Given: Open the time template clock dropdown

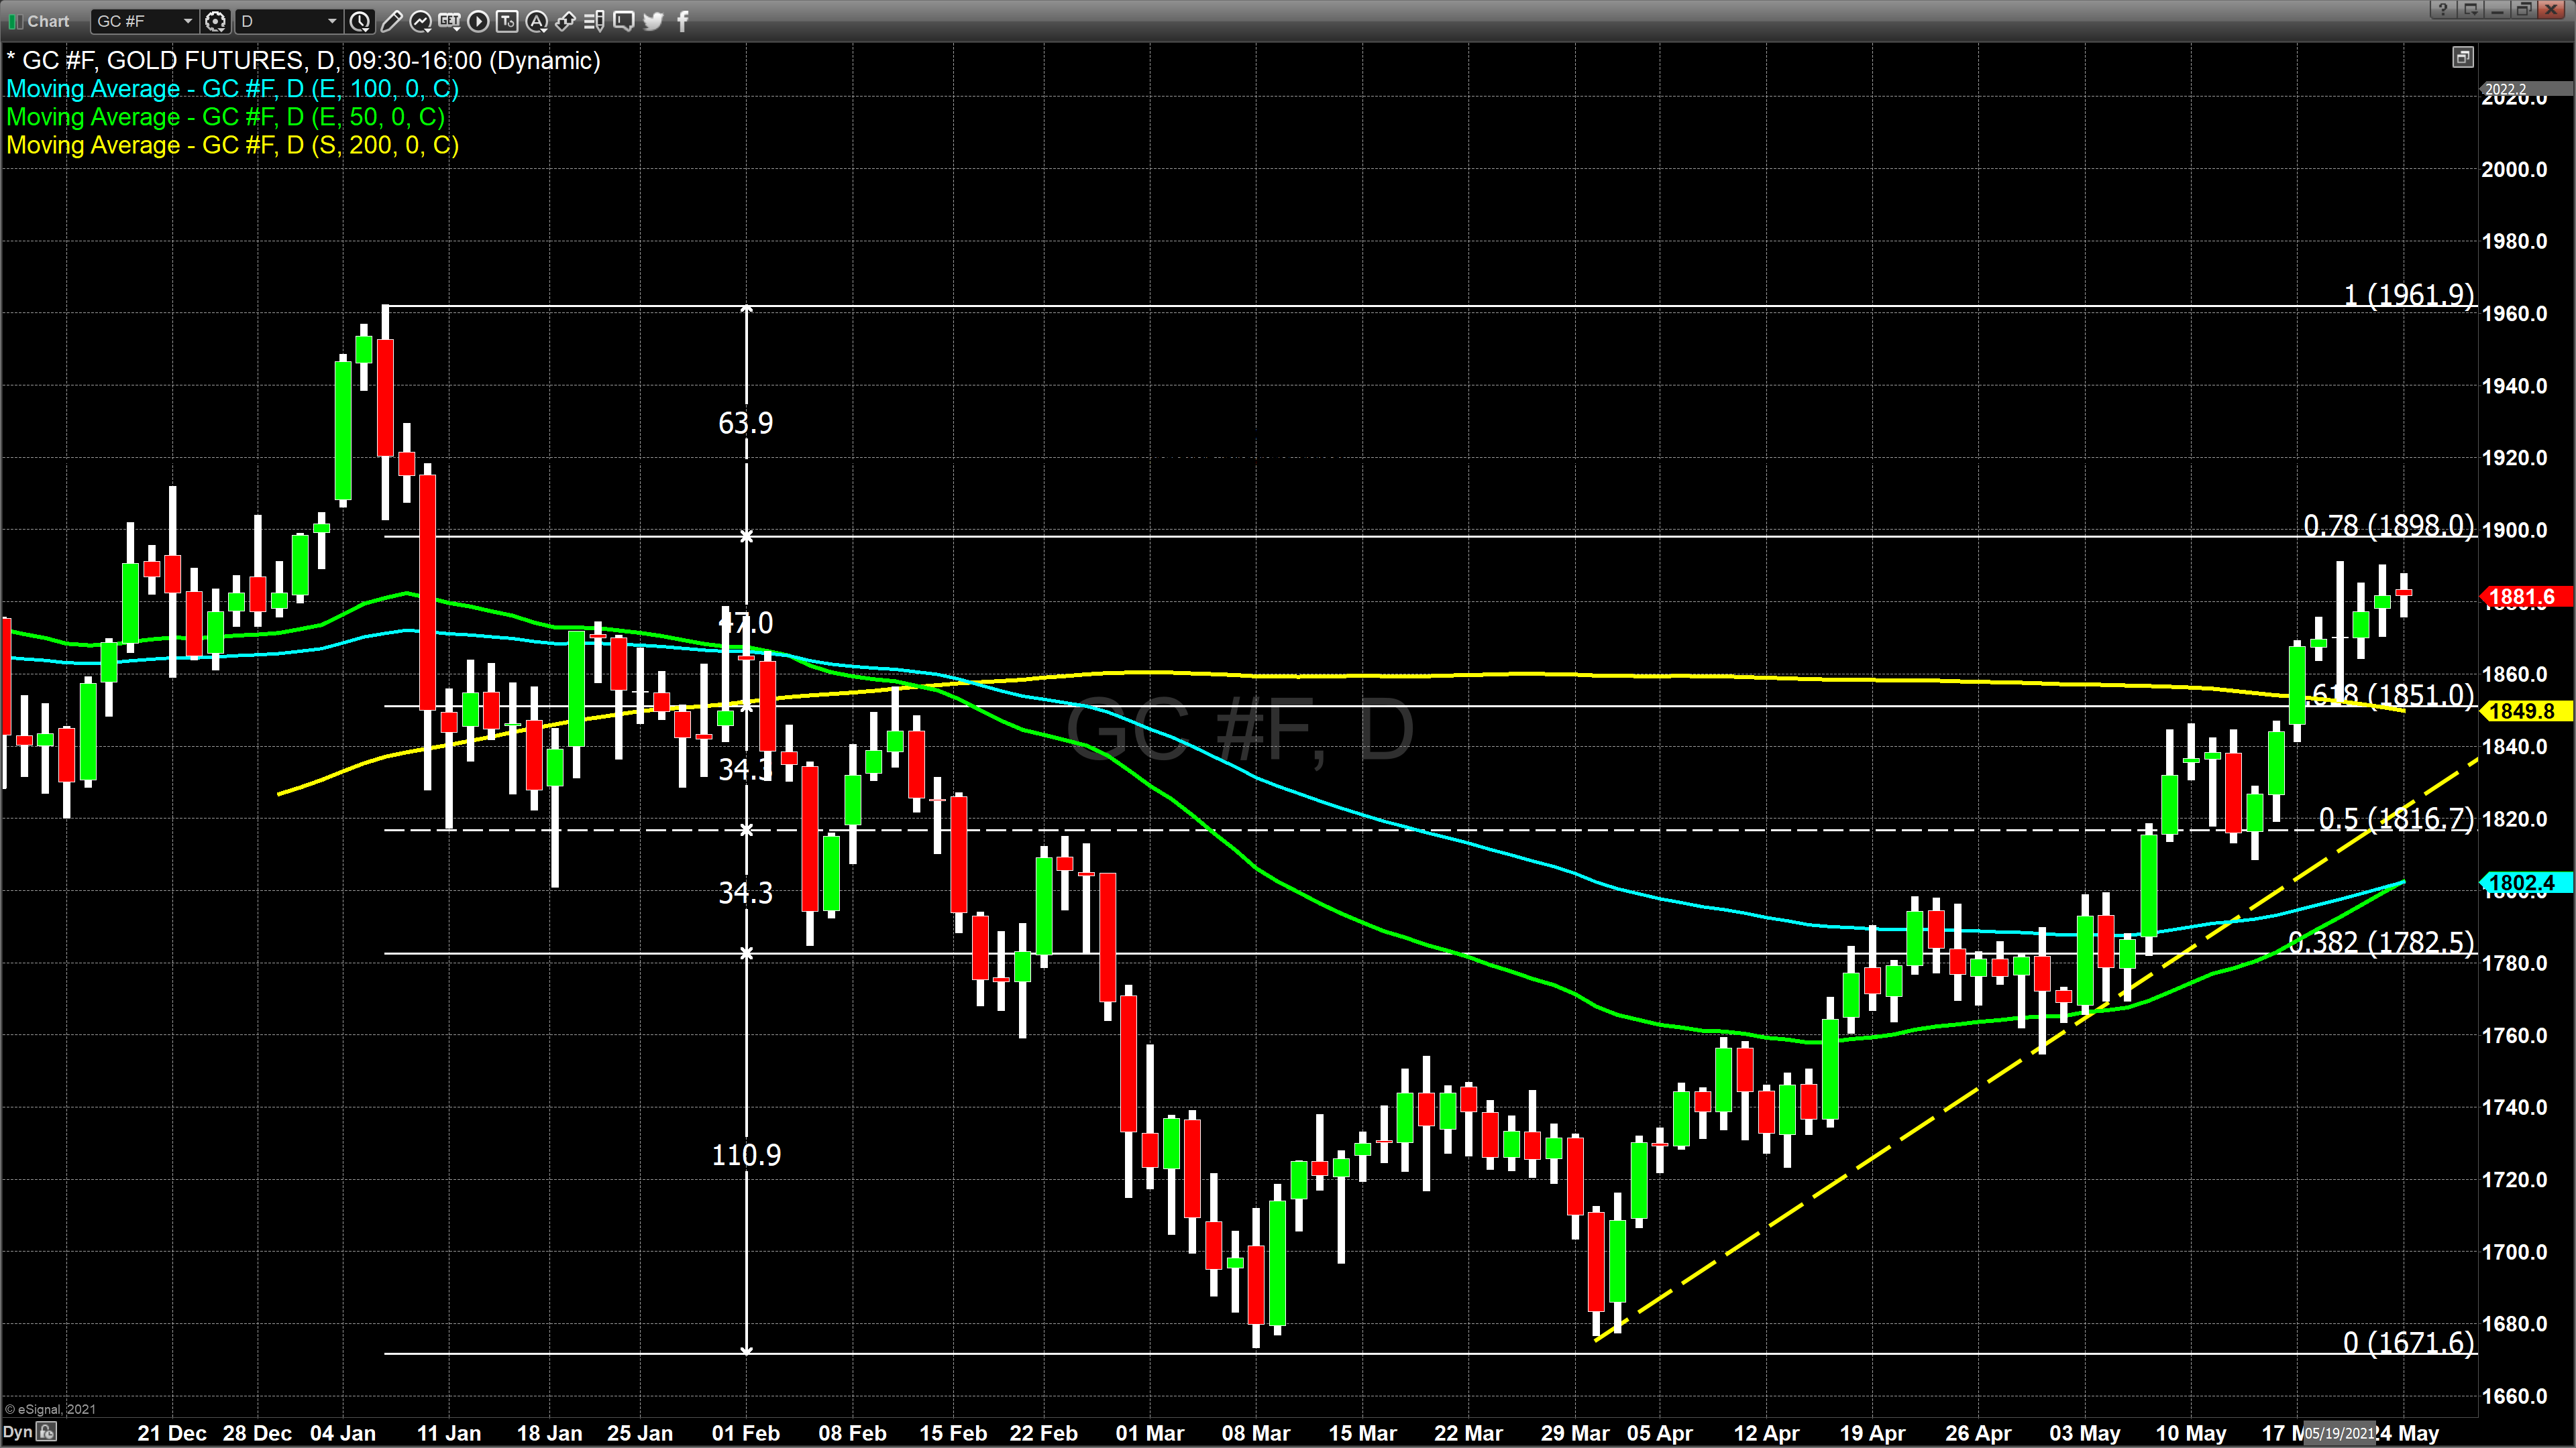Looking at the screenshot, I should [360, 21].
